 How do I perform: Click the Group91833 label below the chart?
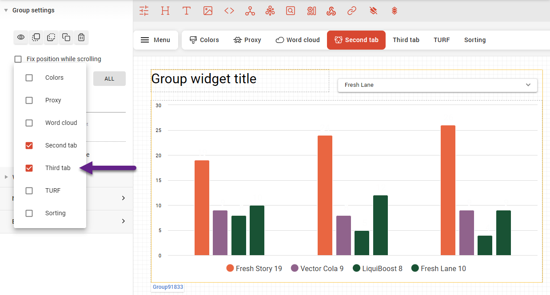pos(167,287)
